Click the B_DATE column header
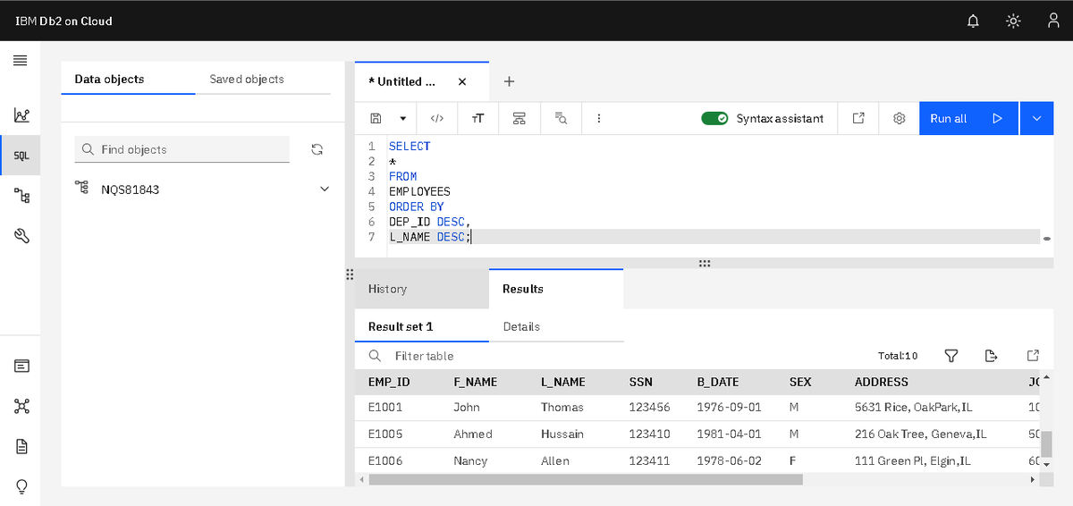Screen dimensions: 1073x506 coord(718,382)
